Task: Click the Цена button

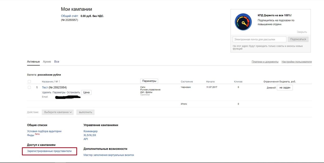Action: pos(86,92)
